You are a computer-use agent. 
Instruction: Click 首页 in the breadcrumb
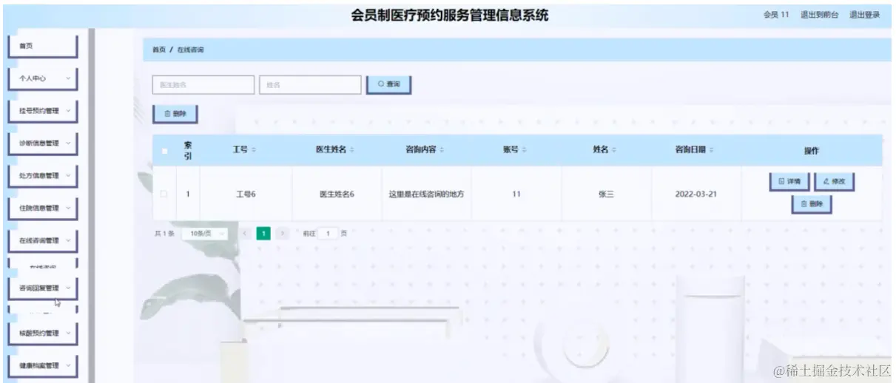pyautogui.click(x=158, y=50)
